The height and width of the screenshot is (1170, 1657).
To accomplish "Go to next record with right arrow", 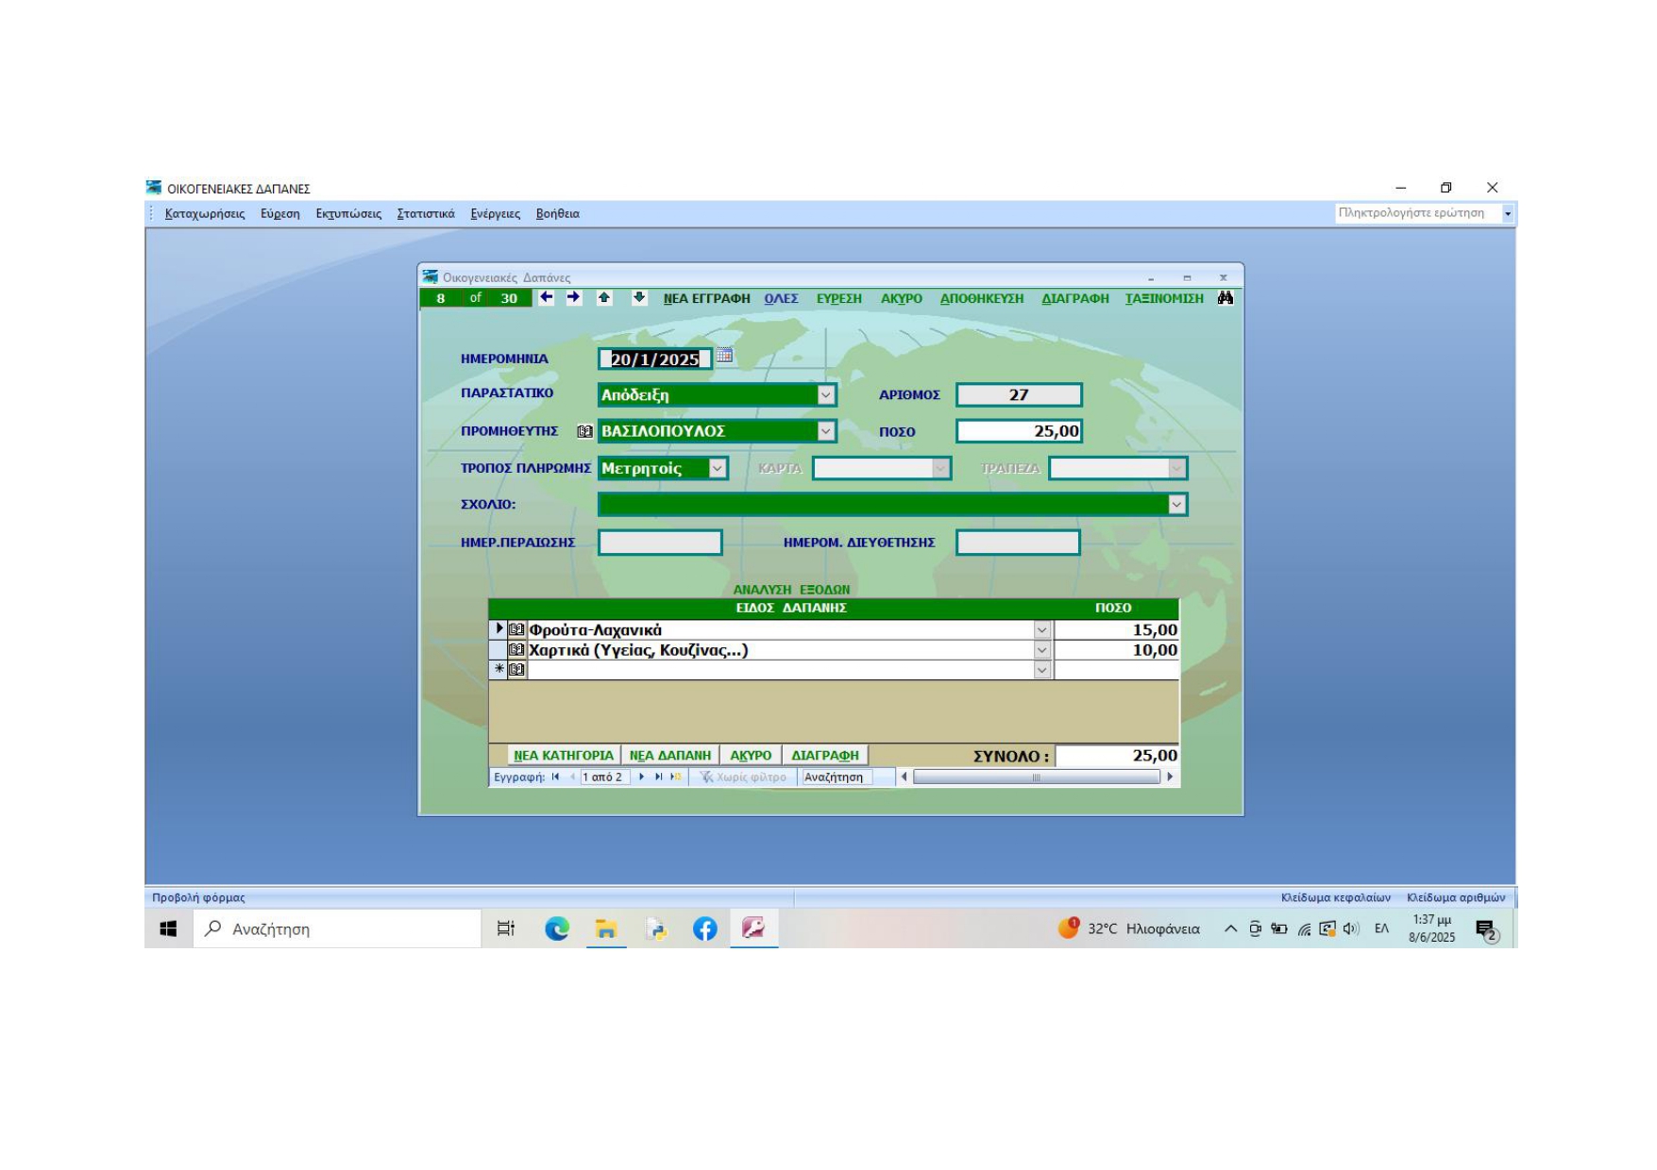I will point(573,298).
